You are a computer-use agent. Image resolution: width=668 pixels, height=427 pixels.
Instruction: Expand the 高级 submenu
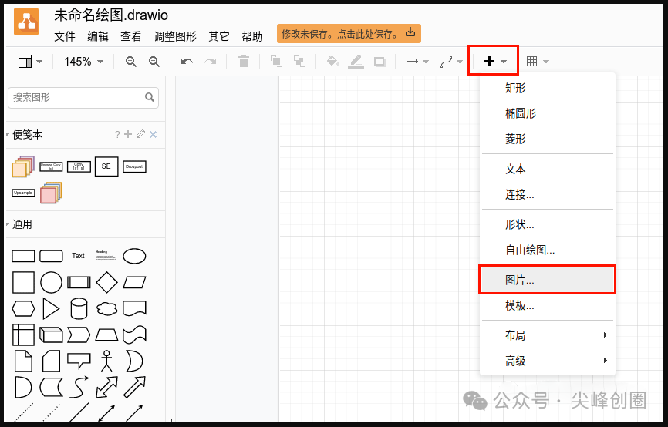(548, 361)
